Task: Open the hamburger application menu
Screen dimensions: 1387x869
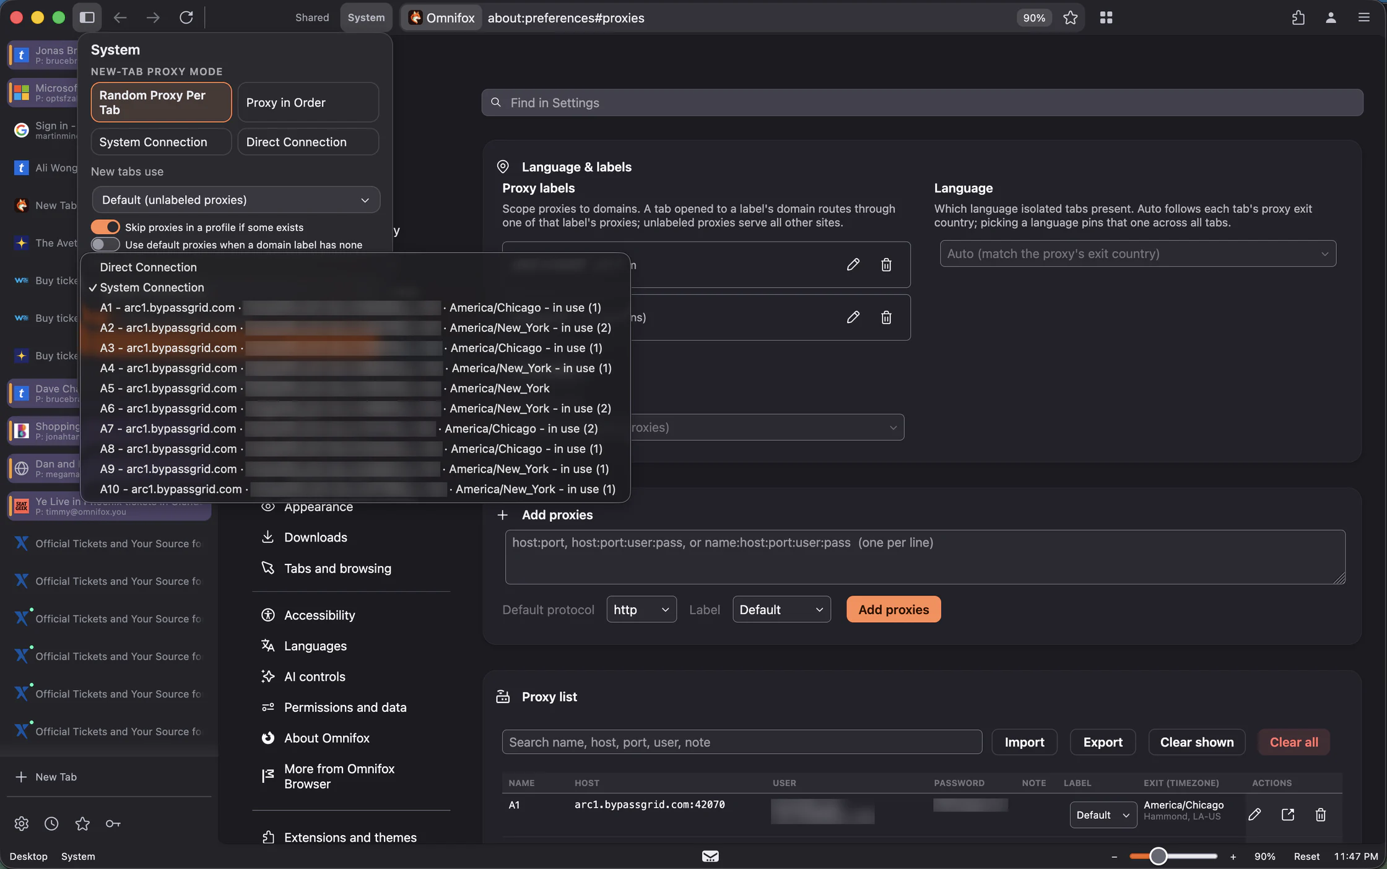Action: coord(1363,17)
